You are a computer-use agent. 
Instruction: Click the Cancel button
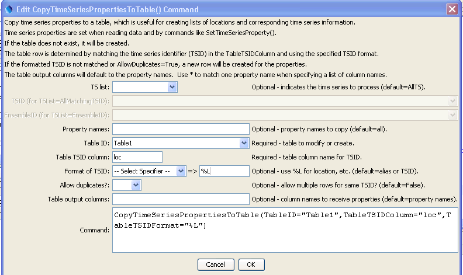point(216,264)
